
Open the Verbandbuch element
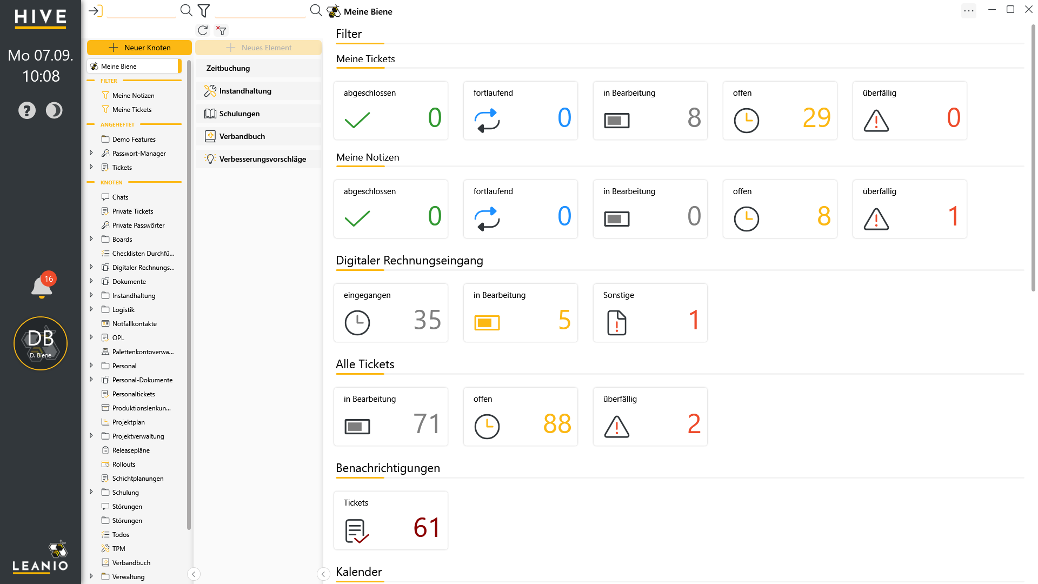point(258,136)
